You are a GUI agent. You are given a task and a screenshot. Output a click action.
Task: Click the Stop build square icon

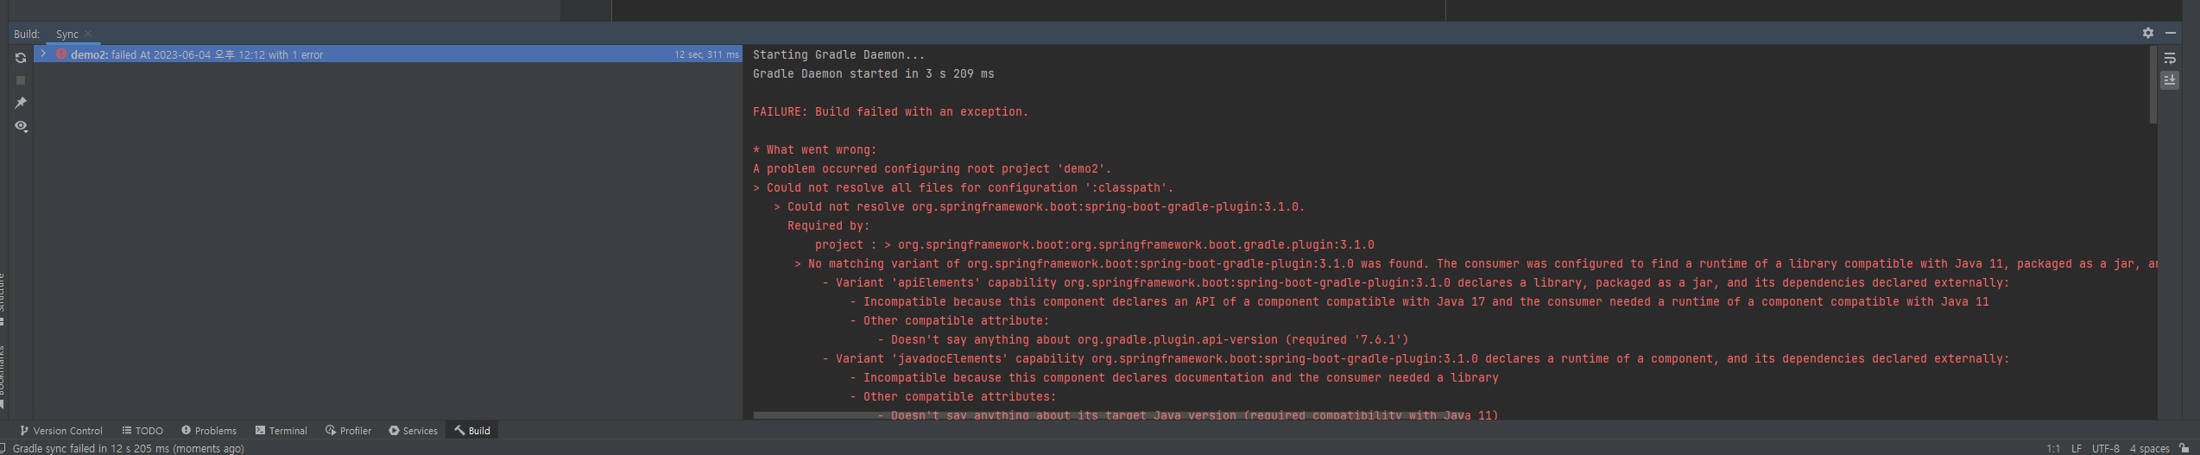(21, 80)
